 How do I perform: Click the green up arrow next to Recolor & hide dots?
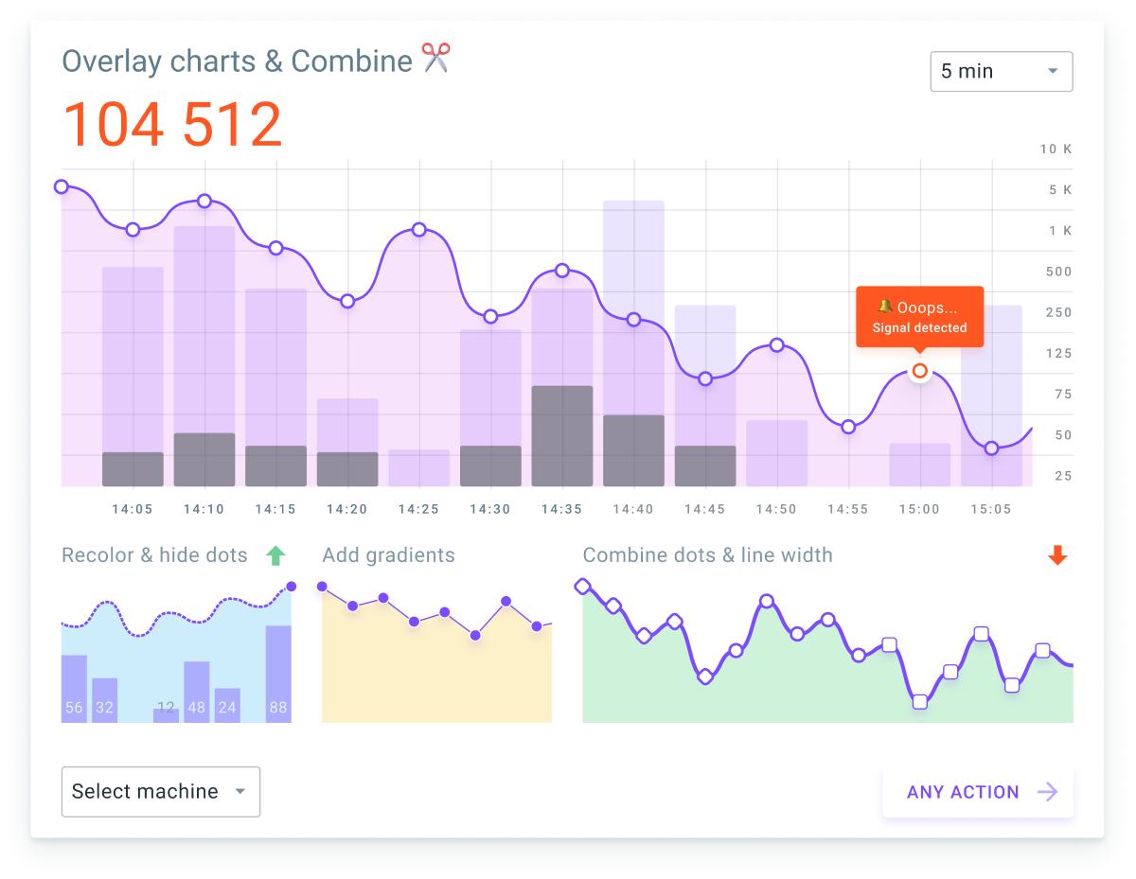[275, 555]
